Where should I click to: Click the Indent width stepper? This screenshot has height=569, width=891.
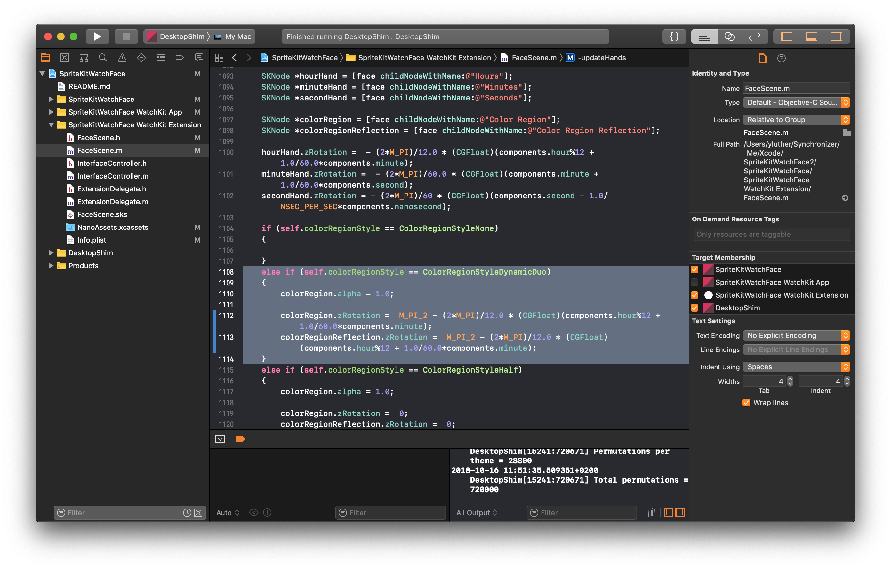847,381
